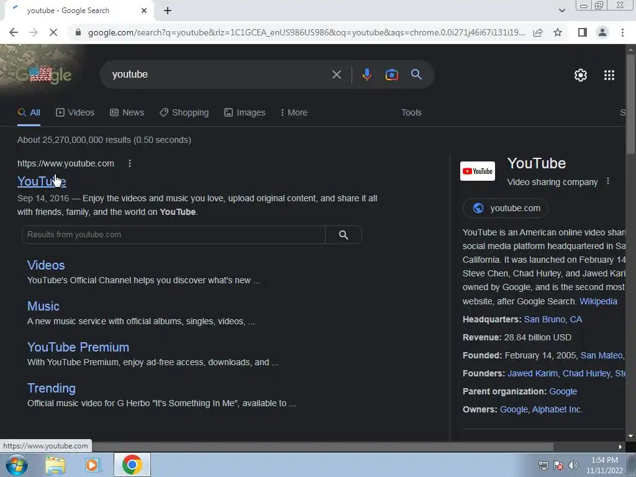
Task: Clear the search box with the X icon
Action: tap(336, 75)
